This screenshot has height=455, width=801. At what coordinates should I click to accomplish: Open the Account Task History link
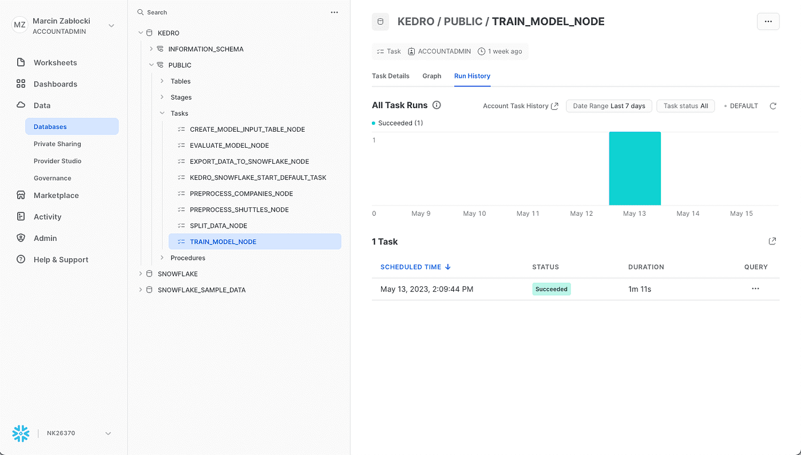point(520,106)
